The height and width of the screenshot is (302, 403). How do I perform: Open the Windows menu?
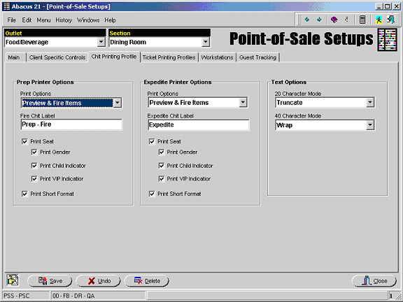[x=88, y=20]
